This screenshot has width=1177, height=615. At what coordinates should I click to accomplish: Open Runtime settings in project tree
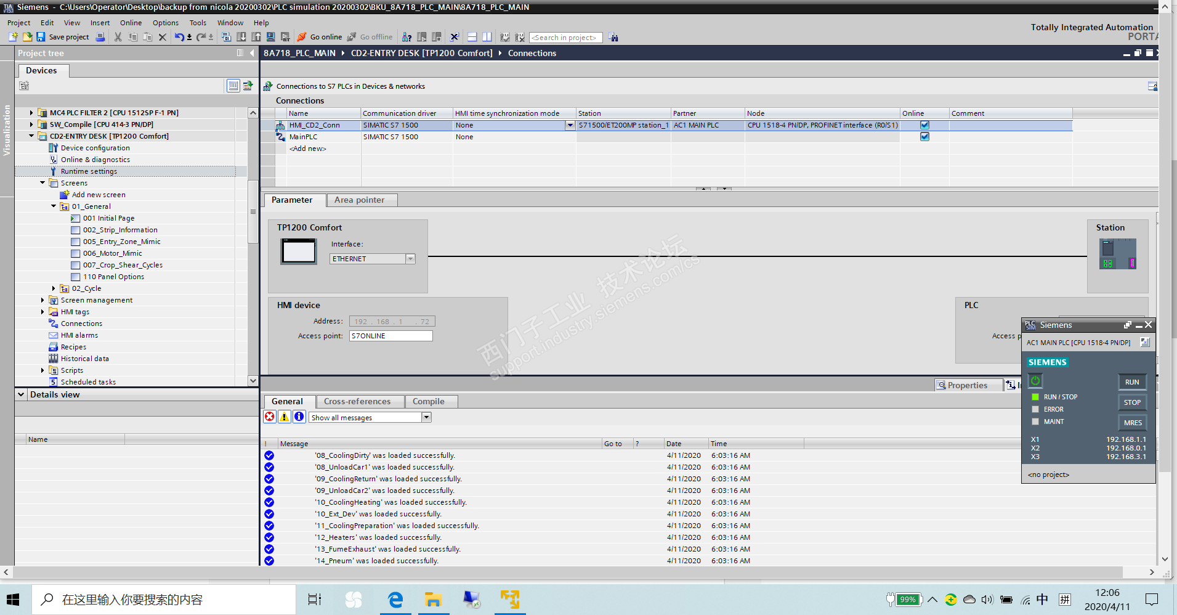tap(89, 171)
